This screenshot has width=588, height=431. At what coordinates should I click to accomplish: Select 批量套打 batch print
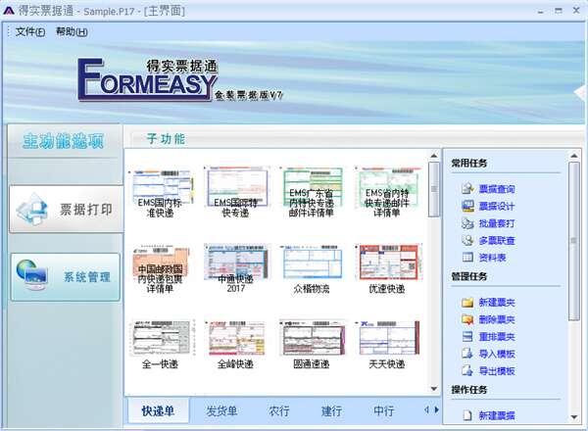coord(496,223)
